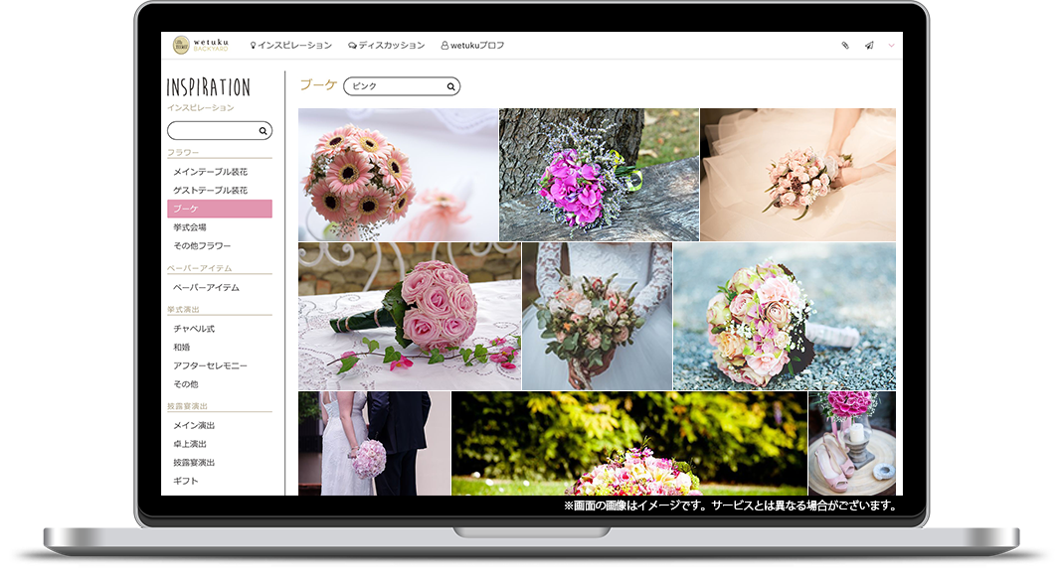This screenshot has width=1064, height=579.
Task: Open the pink gerbera bouquet photo
Action: (398, 175)
